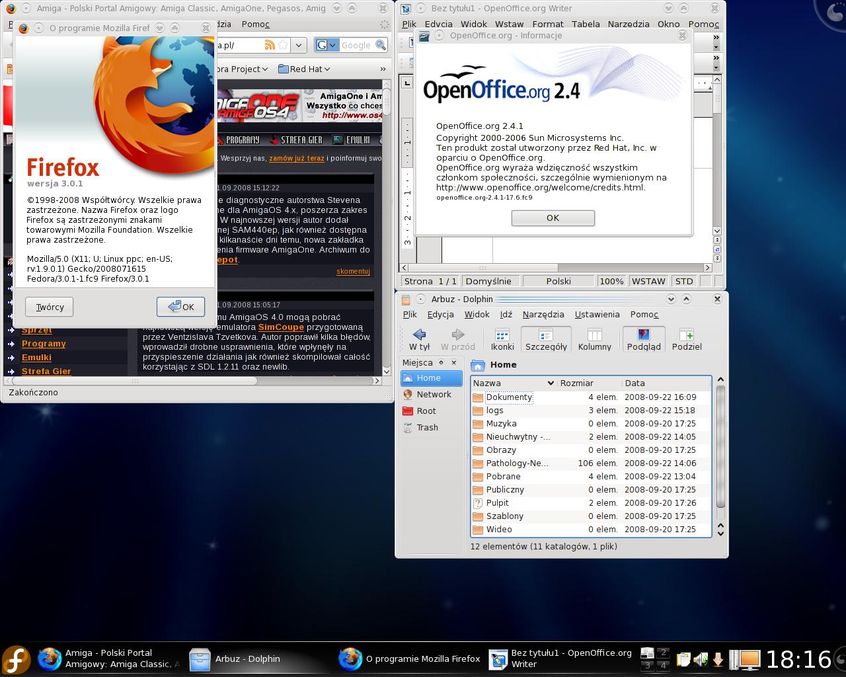Open Trash in Dolphin Miejsca panel
Screen dimensions: 846x677
pyautogui.click(x=431, y=427)
